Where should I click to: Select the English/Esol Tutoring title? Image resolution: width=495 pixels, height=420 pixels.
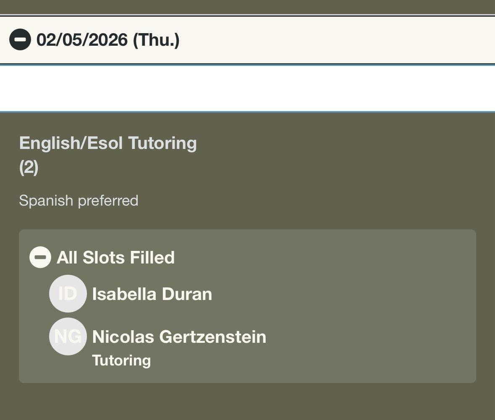tap(108, 143)
